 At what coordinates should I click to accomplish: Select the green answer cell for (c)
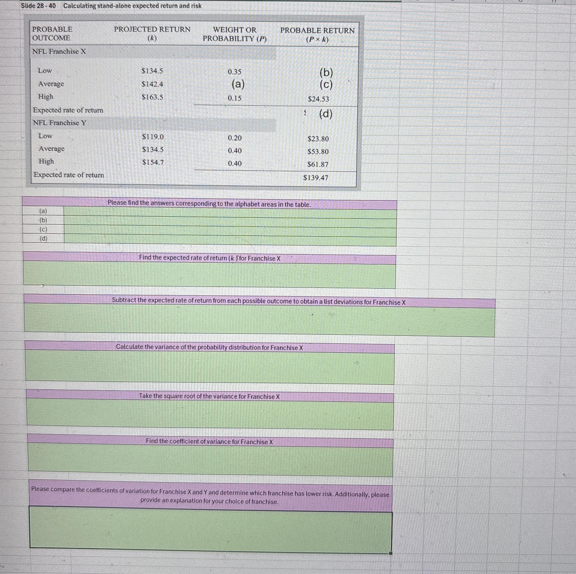229,229
